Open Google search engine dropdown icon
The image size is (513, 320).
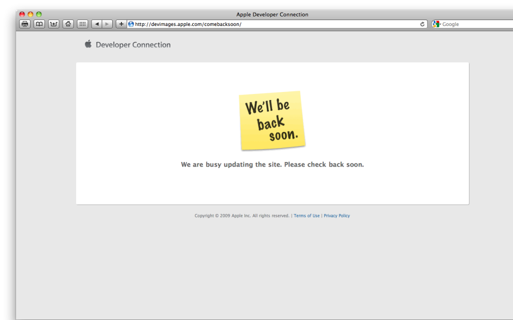(436, 24)
